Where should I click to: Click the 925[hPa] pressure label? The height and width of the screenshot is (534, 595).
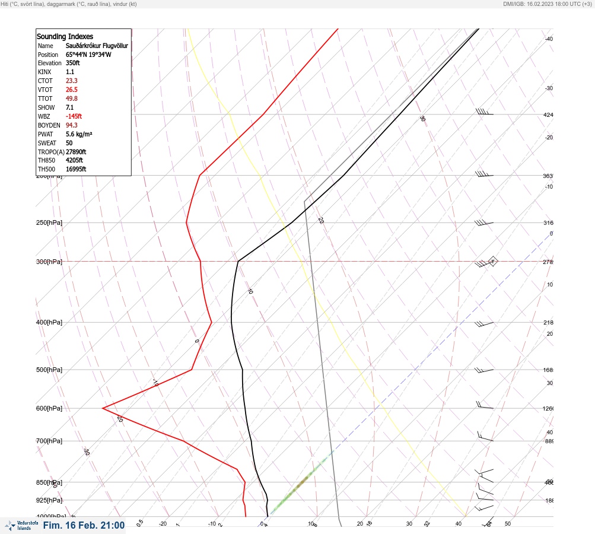[x=49, y=500]
